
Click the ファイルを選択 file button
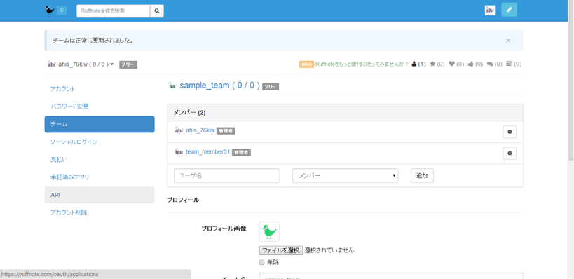[281, 250]
